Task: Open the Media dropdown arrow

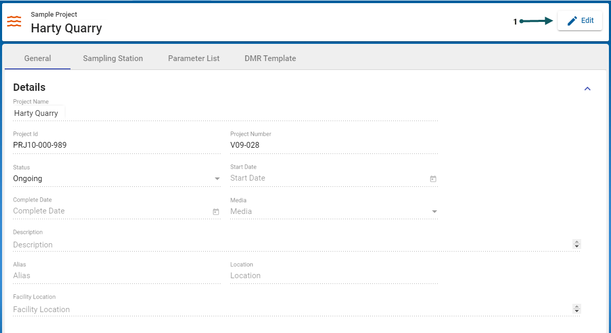Action: tap(434, 212)
